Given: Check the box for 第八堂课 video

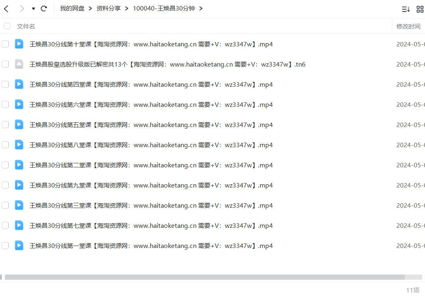Looking at the screenshot, I should point(5,145).
